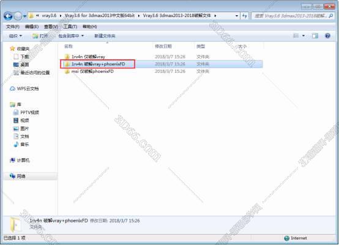Expand the address bar history dropdown arrow

237,16
